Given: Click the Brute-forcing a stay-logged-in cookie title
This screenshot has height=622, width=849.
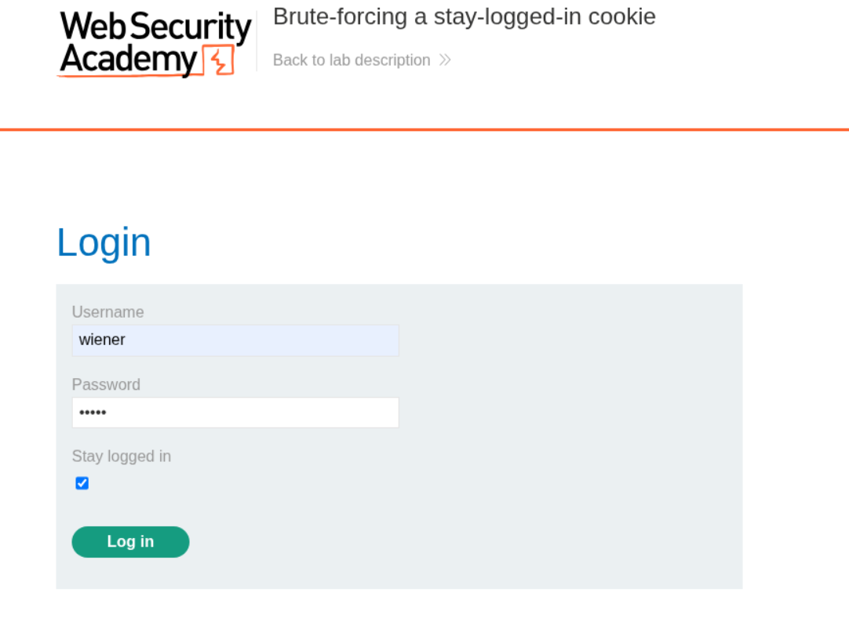Looking at the screenshot, I should (464, 16).
